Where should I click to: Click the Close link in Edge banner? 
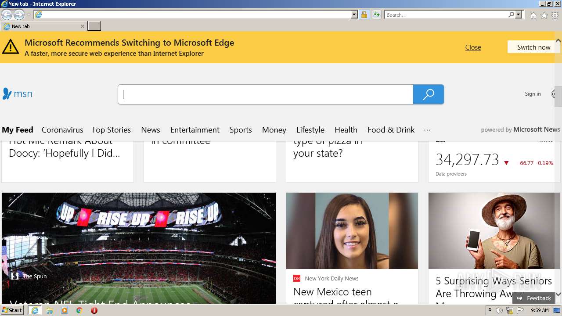coord(473,47)
